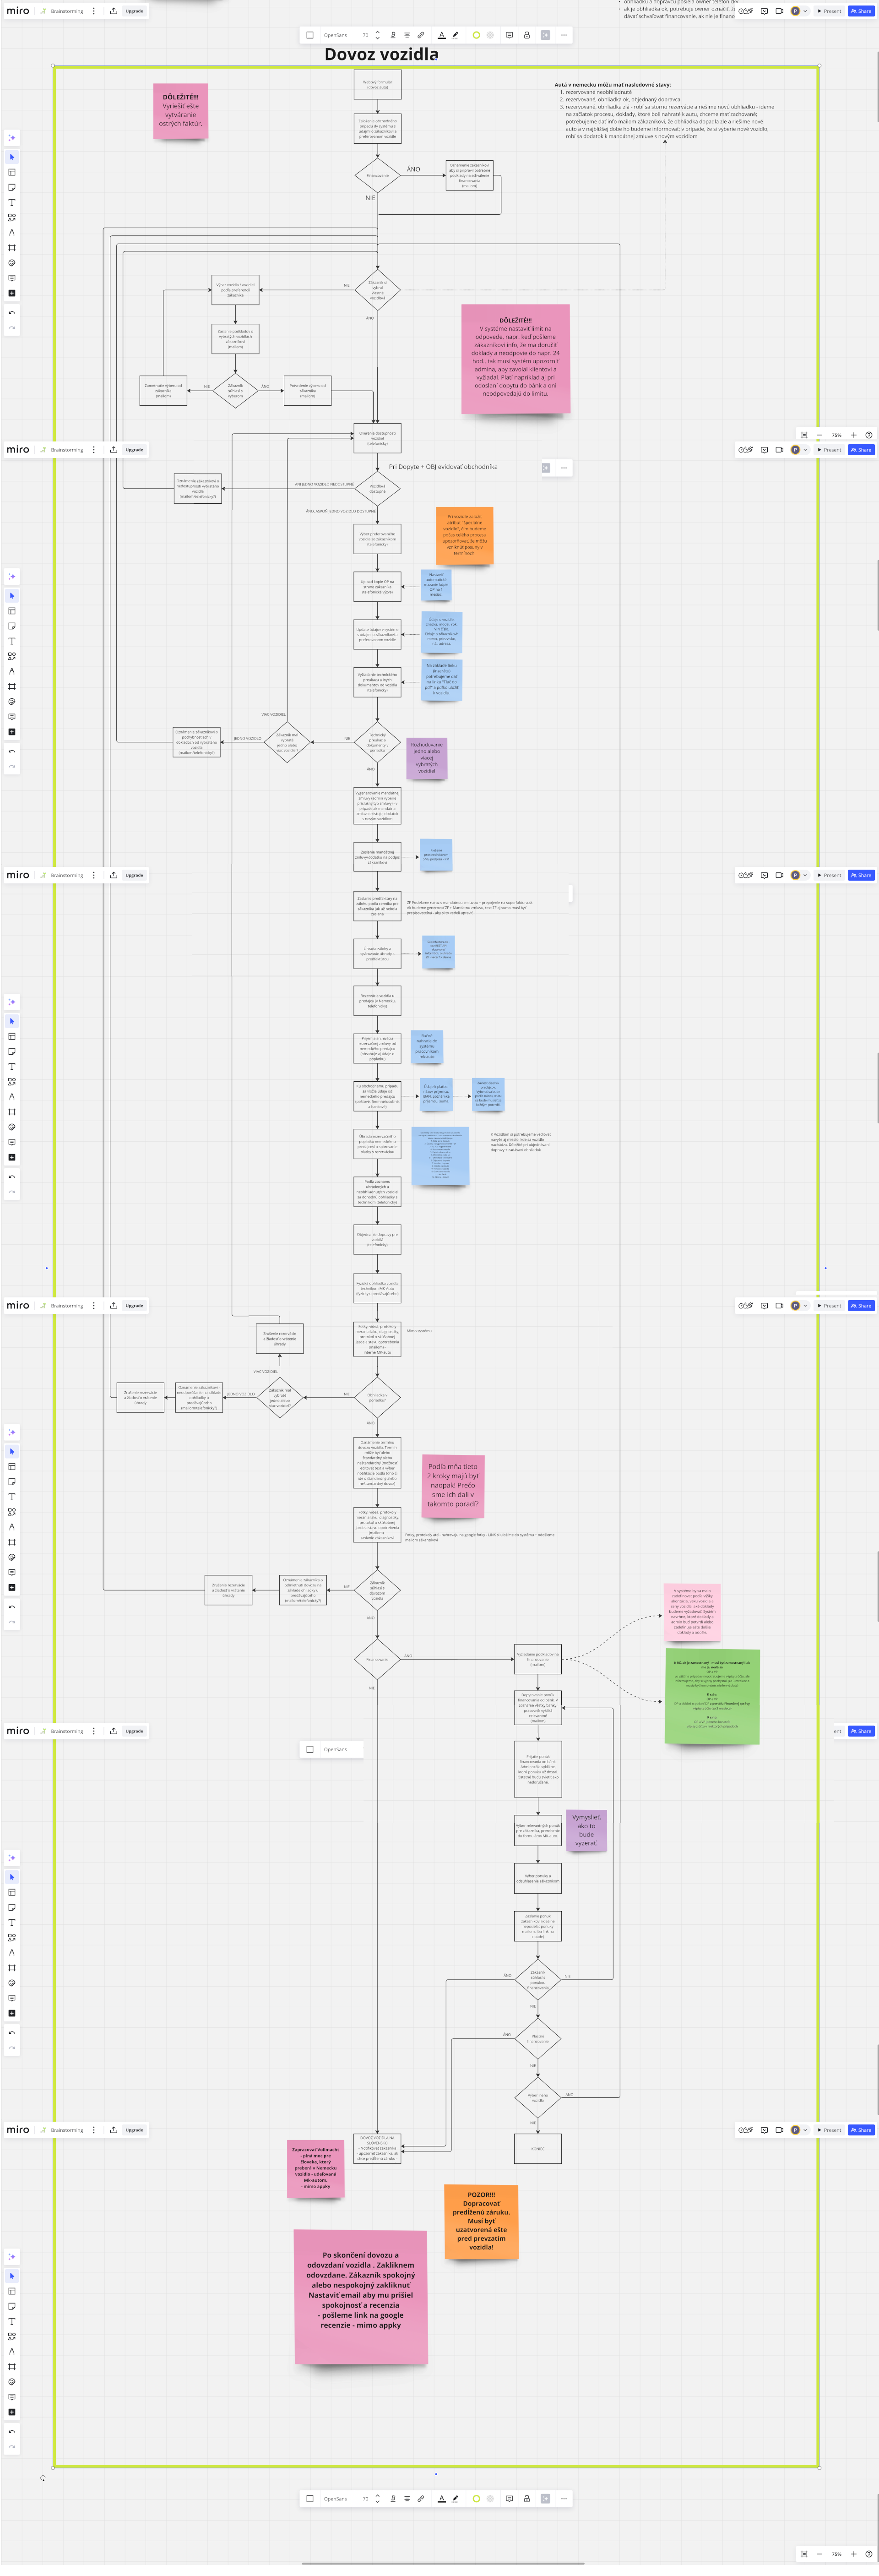Select Pri Dopyte + OBJ evidovať obchodníka text

(443, 467)
